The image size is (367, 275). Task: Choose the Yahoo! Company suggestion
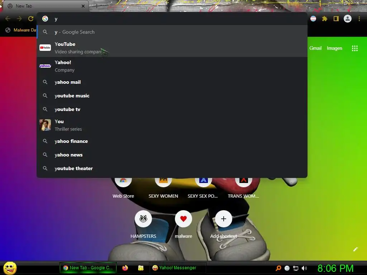[172, 66]
